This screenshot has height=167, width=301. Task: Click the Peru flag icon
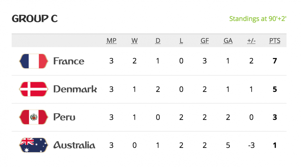33,117
